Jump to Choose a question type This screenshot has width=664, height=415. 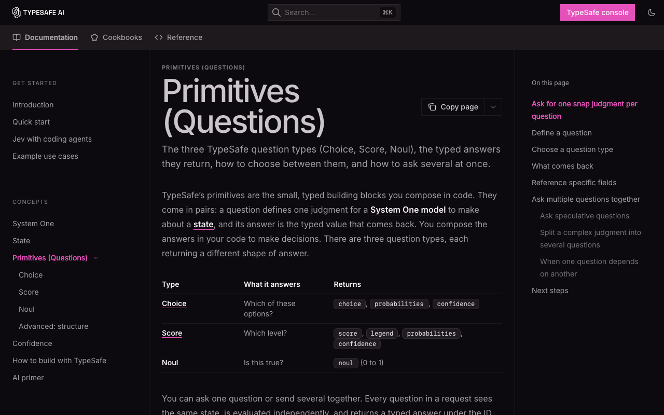click(x=572, y=149)
